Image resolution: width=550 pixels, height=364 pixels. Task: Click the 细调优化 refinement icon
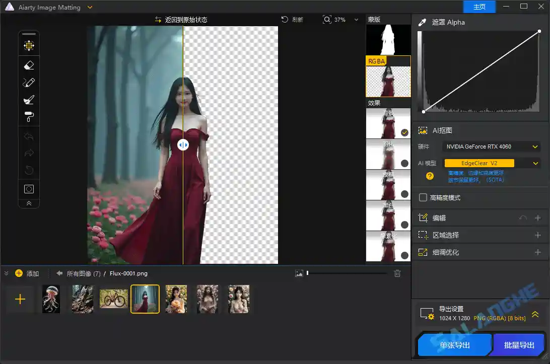(x=423, y=252)
